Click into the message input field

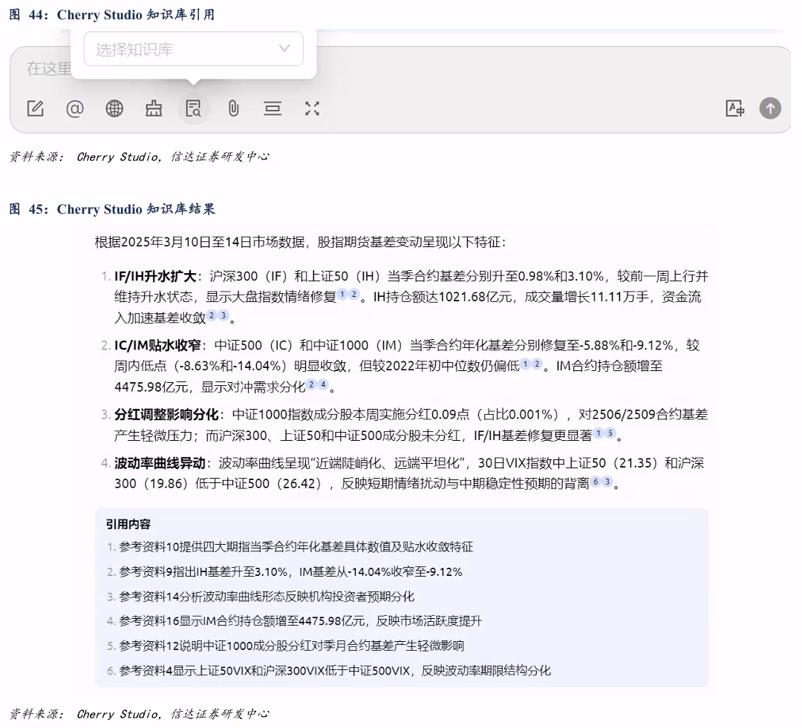click(446, 69)
